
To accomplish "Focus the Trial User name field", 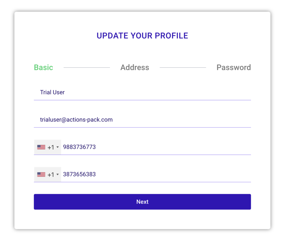I will tap(142, 92).
